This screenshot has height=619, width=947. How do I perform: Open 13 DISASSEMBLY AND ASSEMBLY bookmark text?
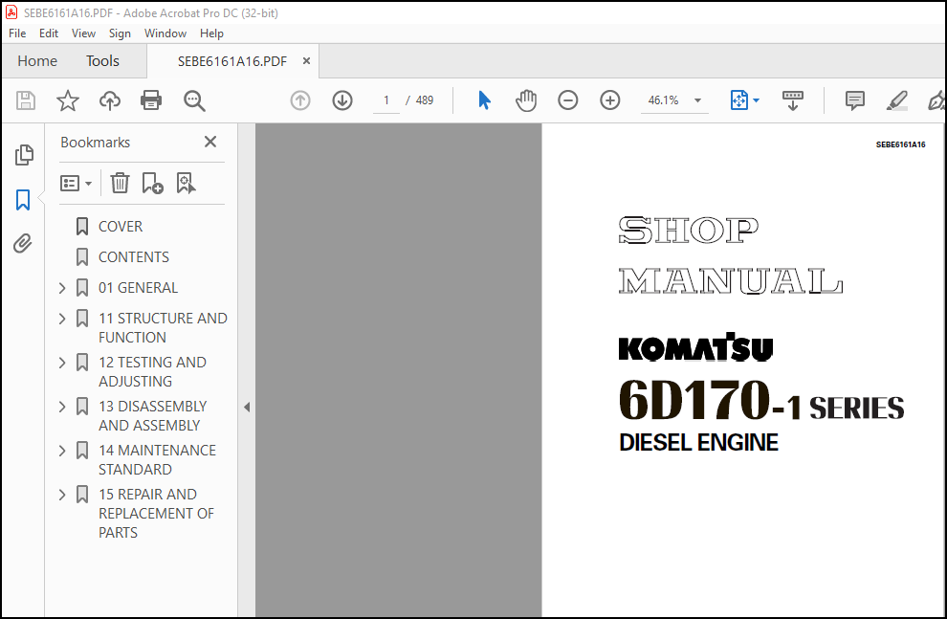152,416
